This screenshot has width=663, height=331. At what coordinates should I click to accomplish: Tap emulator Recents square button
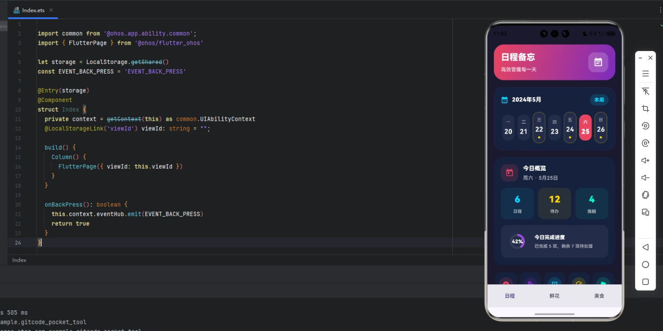click(646, 282)
